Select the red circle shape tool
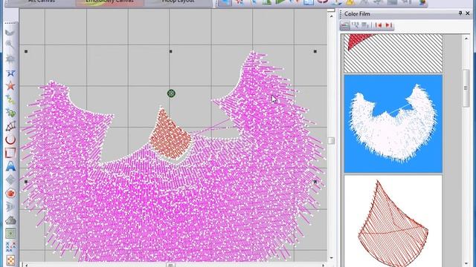 (x=10, y=139)
